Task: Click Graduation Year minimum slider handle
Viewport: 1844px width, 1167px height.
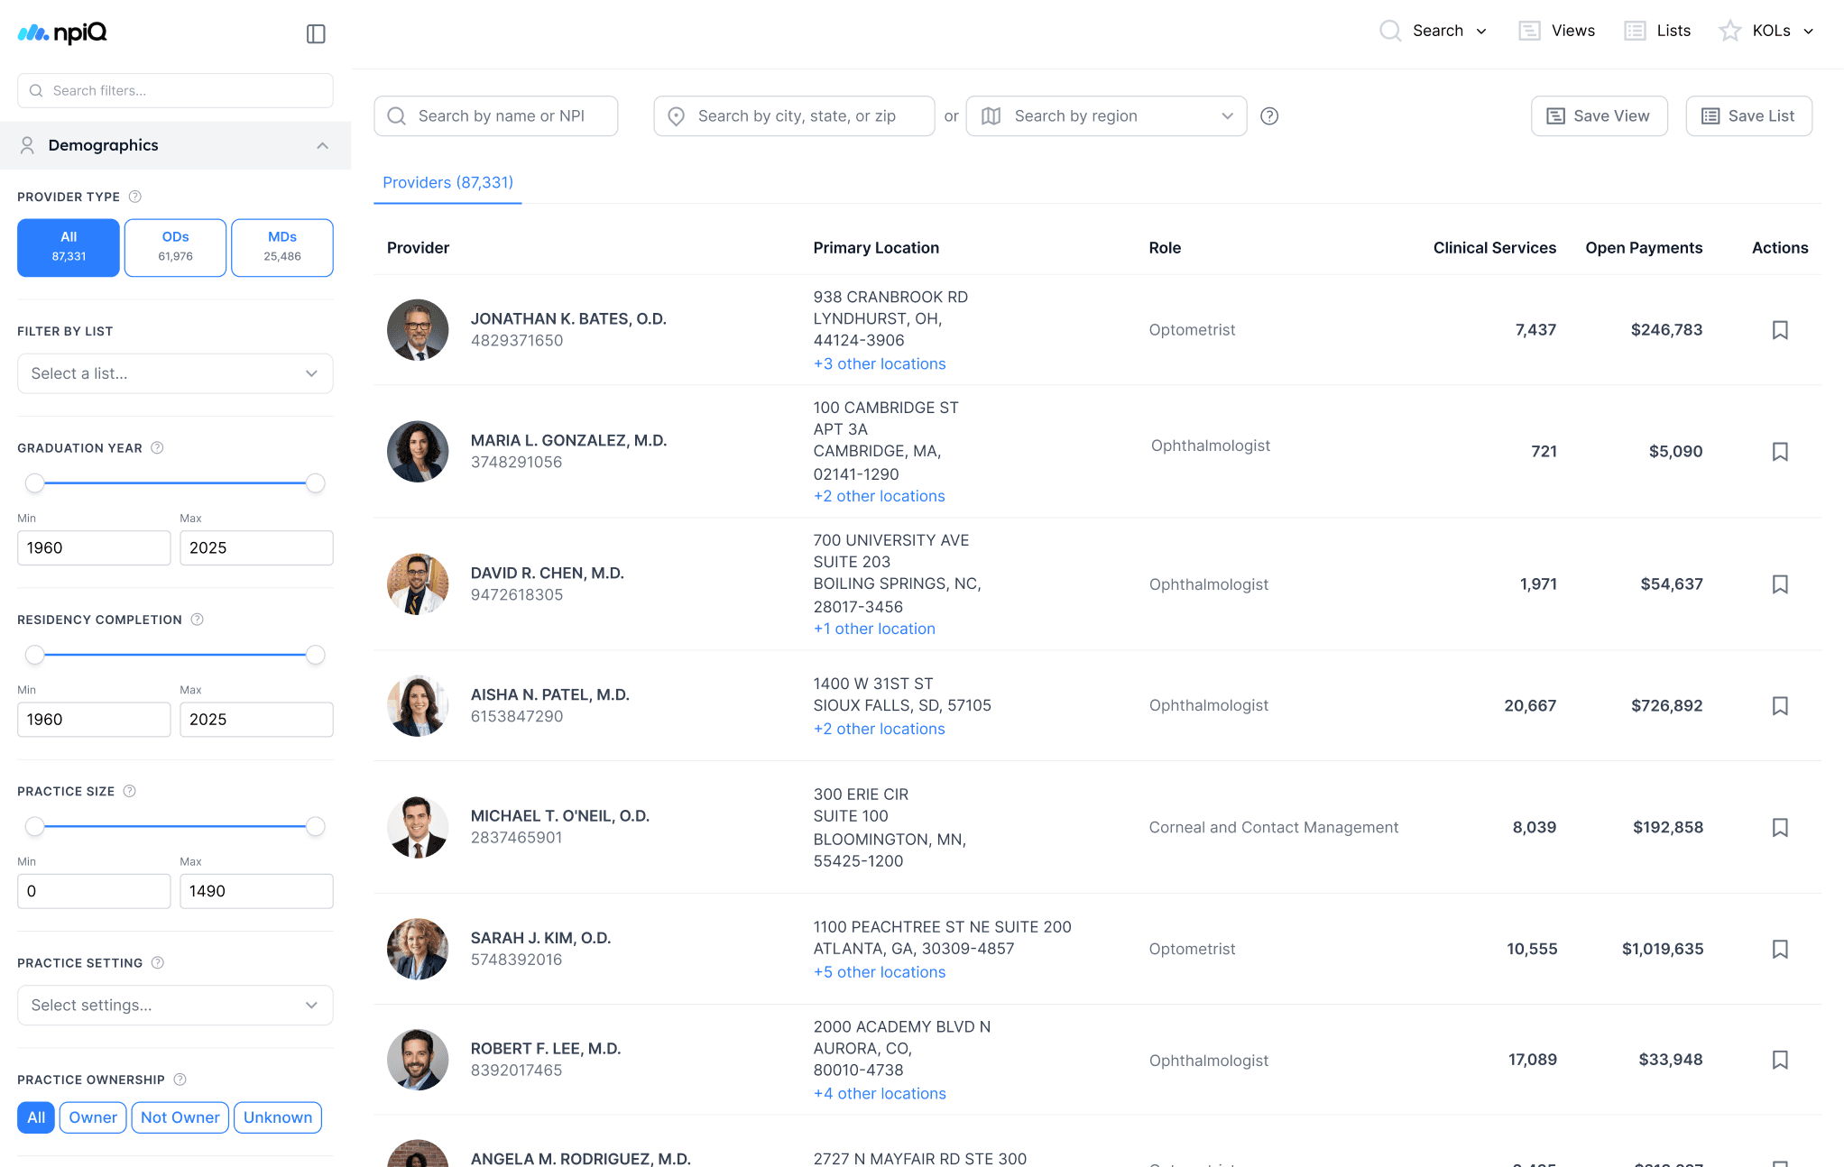Action: point(34,483)
